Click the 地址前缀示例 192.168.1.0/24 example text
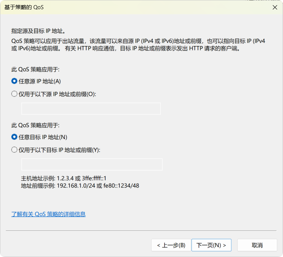Screen dimensions: 283x257 coord(80,186)
